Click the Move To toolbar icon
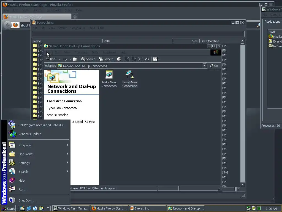 (x=127, y=59)
